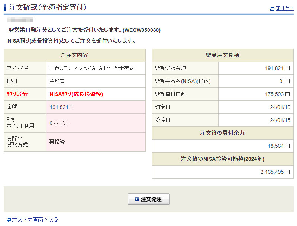Click the remaining buying power 18,564円
Screen dimensions: 297x226
278,146
